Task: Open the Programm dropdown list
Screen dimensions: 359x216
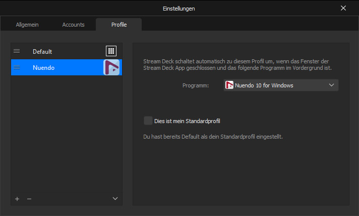Action: (x=280, y=85)
